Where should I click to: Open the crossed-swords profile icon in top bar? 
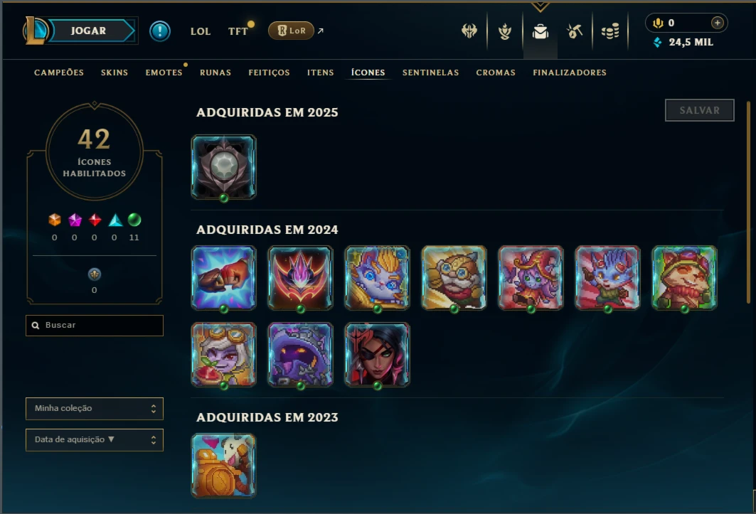(x=469, y=31)
